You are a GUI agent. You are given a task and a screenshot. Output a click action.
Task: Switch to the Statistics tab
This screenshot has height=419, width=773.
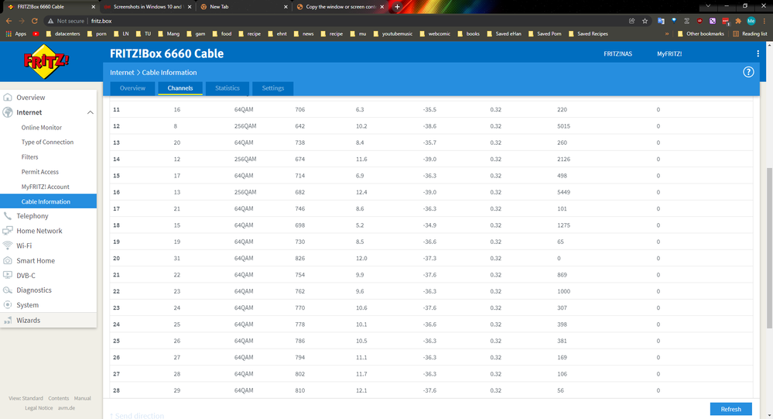tap(227, 88)
